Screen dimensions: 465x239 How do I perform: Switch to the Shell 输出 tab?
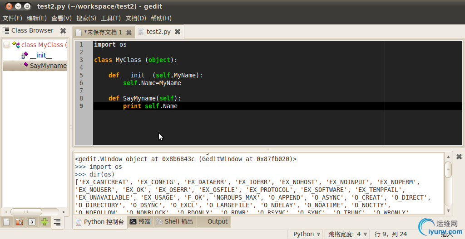[175, 221]
